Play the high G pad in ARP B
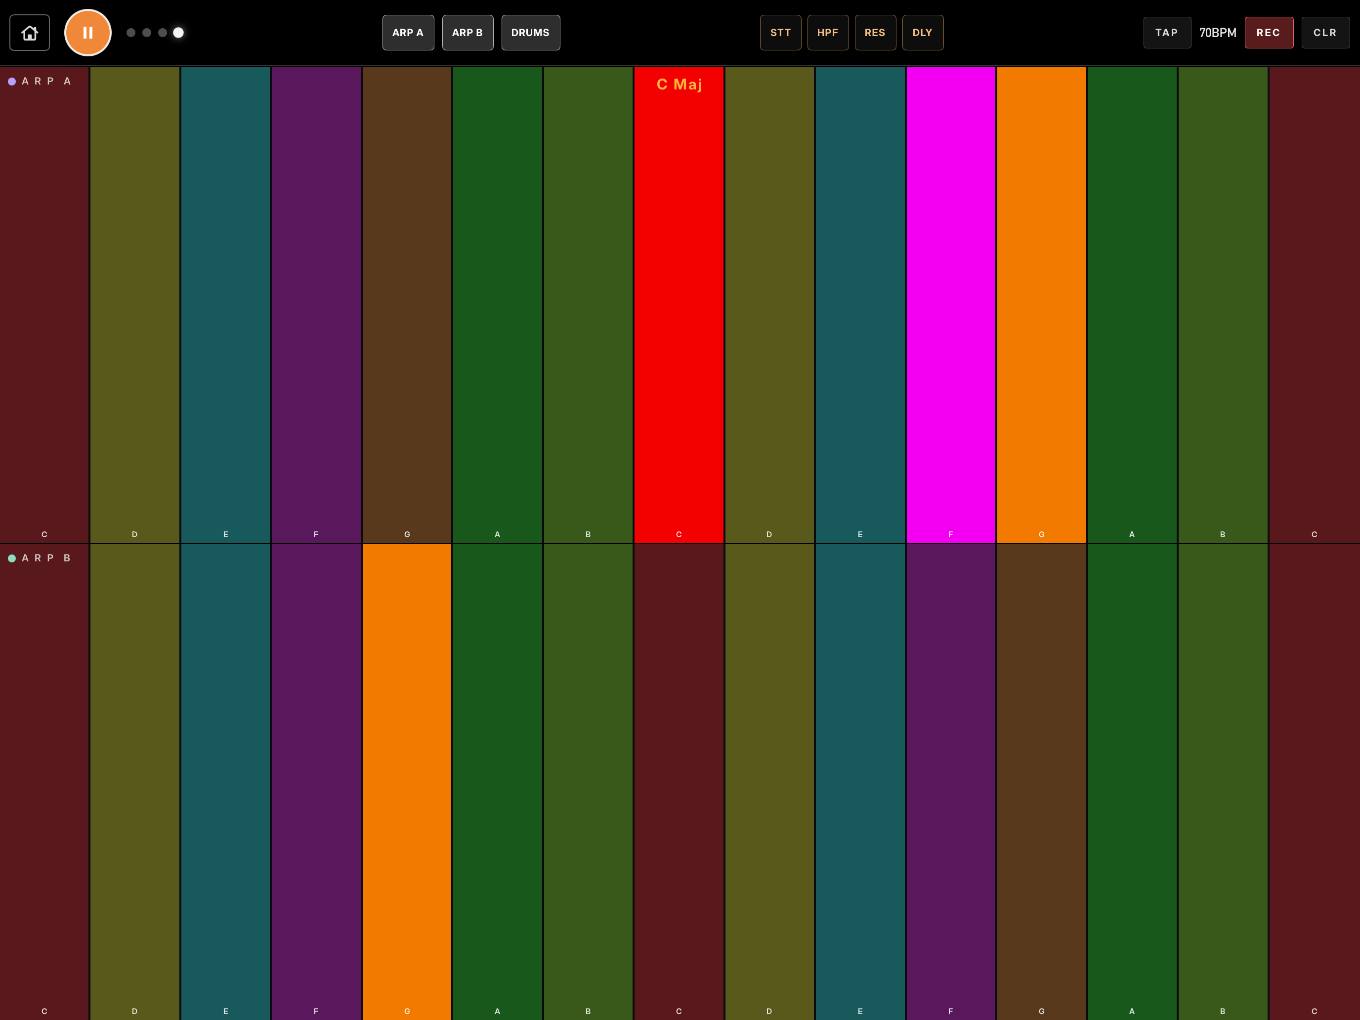The height and width of the screenshot is (1020, 1360). tap(1042, 782)
